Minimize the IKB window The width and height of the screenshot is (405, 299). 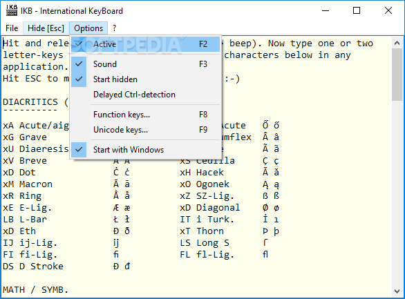coord(326,10)
